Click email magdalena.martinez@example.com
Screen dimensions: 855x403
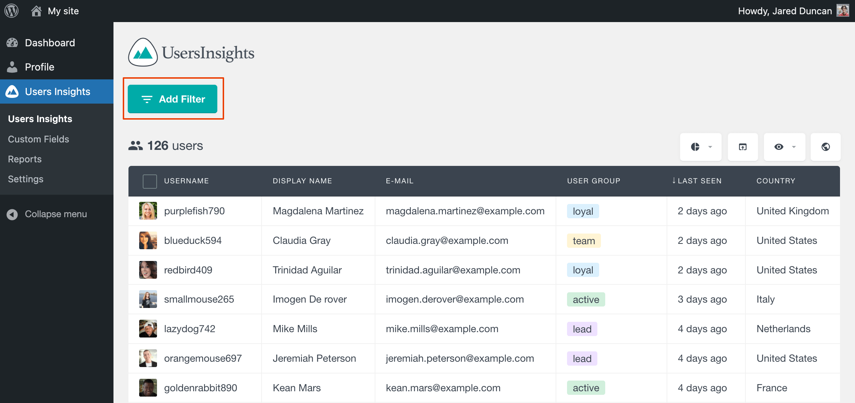coord(465,211)
